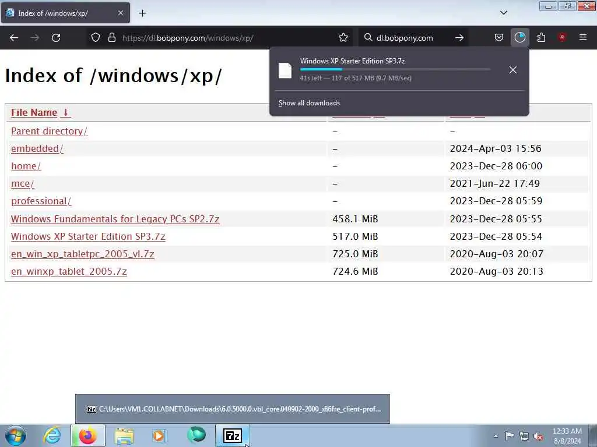This screenshot has width=597, height=447.
Task: Click the 517.0 MiB size cell
Action: tap(355, 236)
